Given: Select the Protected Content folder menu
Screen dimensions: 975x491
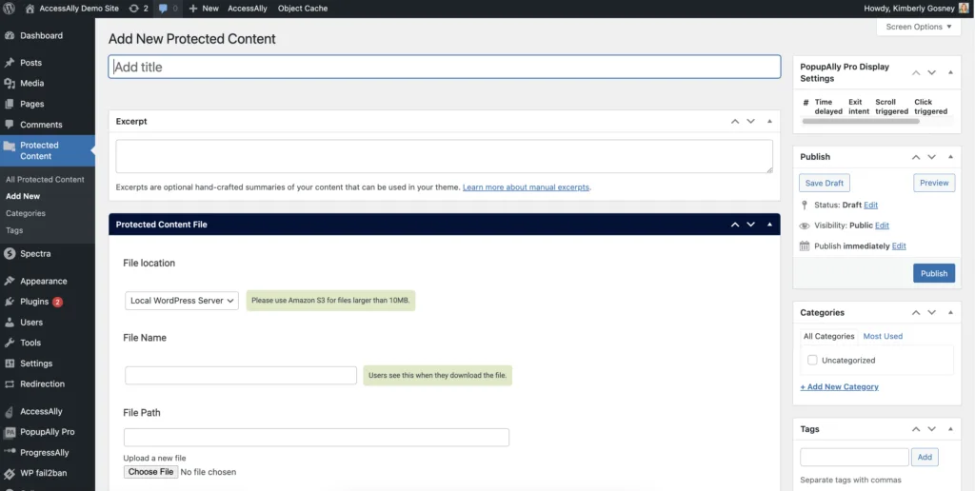Looking at the screenshot, I should 48,150.
